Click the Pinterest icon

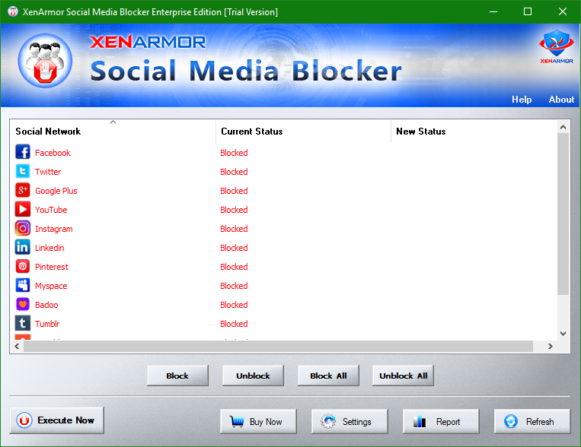click(23, 266)
